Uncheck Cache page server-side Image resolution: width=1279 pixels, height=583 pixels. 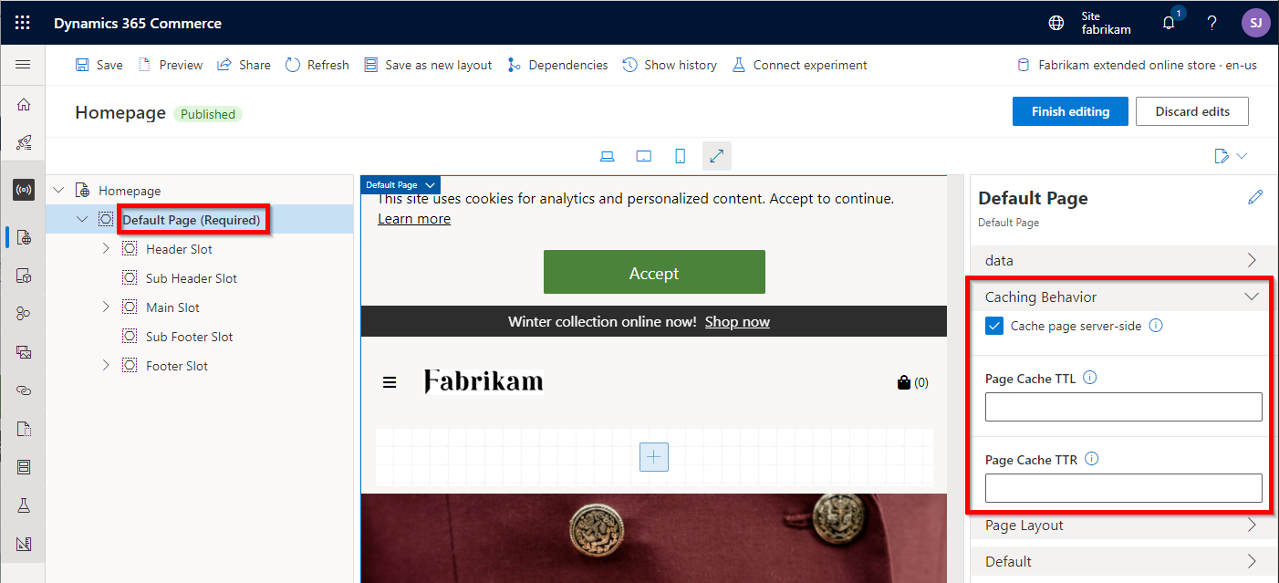[994, 326]
